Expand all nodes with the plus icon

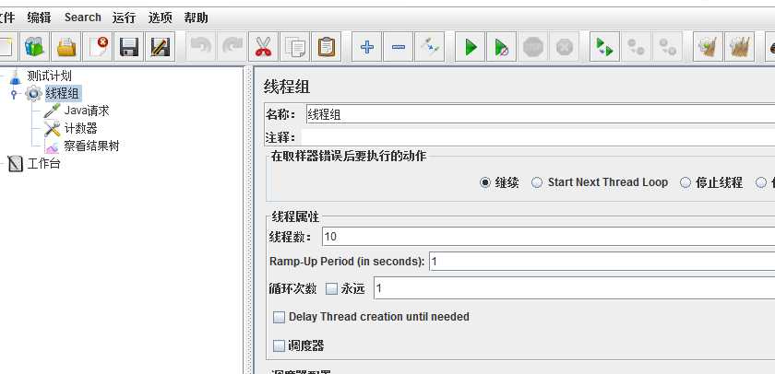367,47
